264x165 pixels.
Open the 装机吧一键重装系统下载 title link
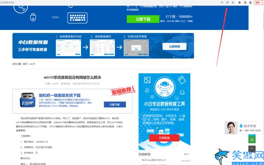point(60,95)
